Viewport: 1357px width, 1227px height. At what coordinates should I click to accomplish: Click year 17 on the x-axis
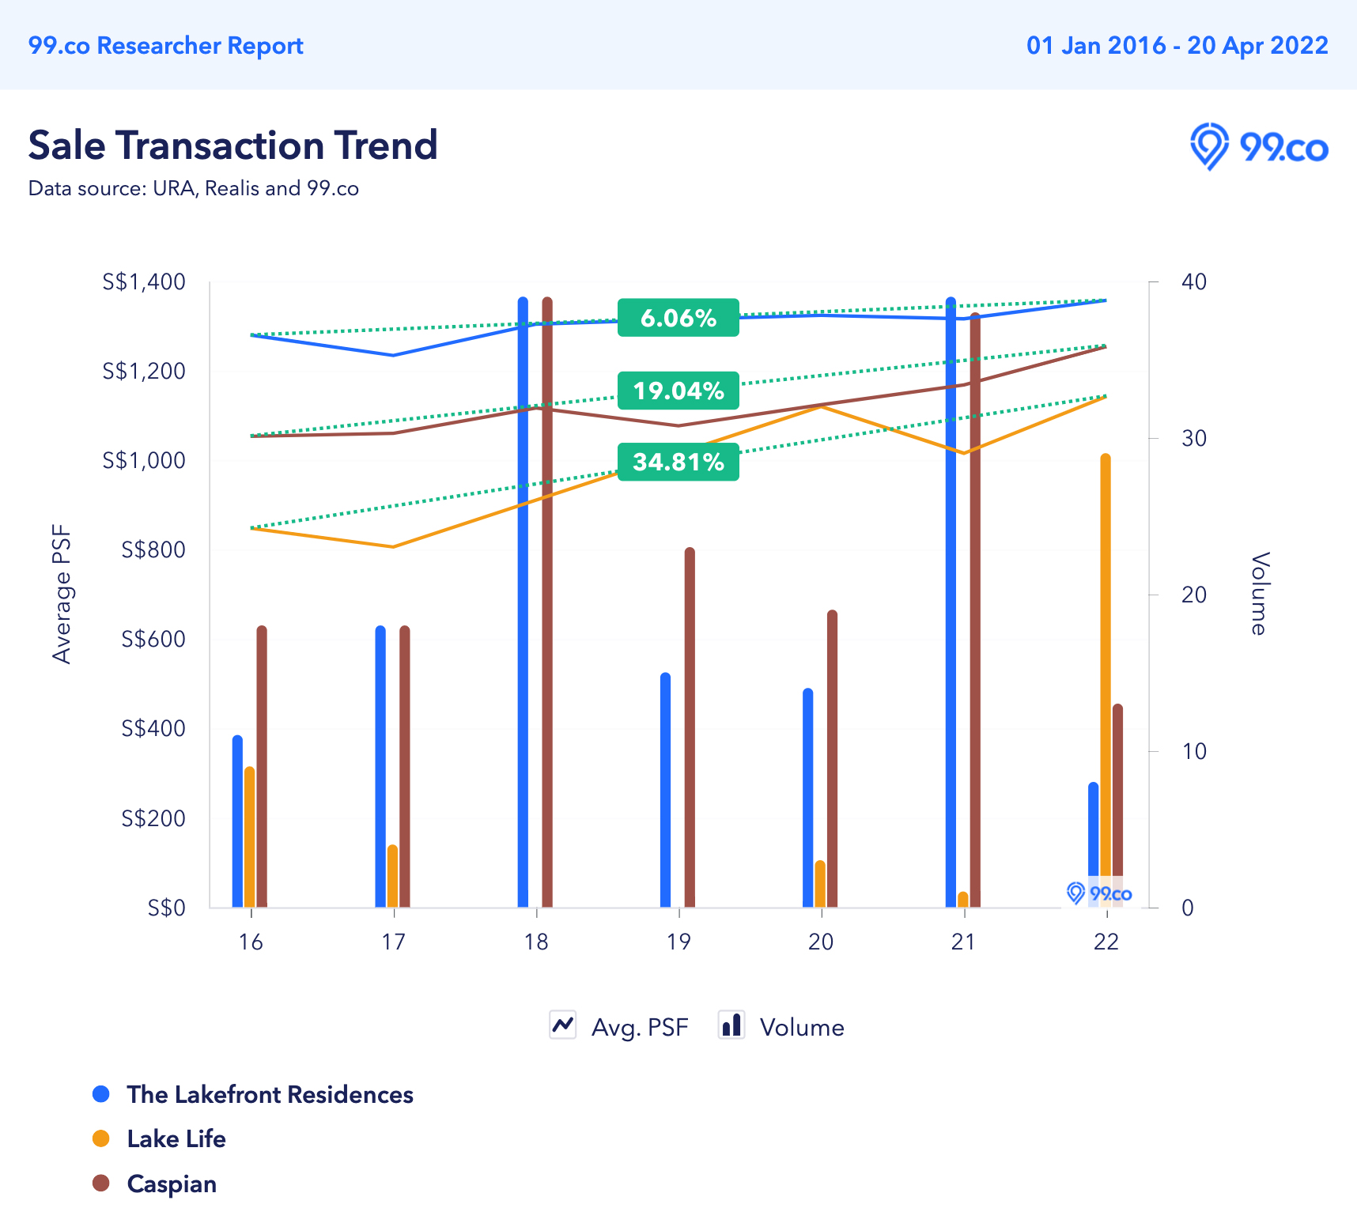393,942
